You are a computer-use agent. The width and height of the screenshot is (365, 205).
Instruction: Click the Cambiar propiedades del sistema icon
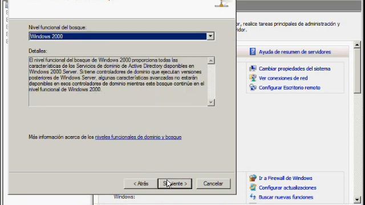click(x=253, y=68)
